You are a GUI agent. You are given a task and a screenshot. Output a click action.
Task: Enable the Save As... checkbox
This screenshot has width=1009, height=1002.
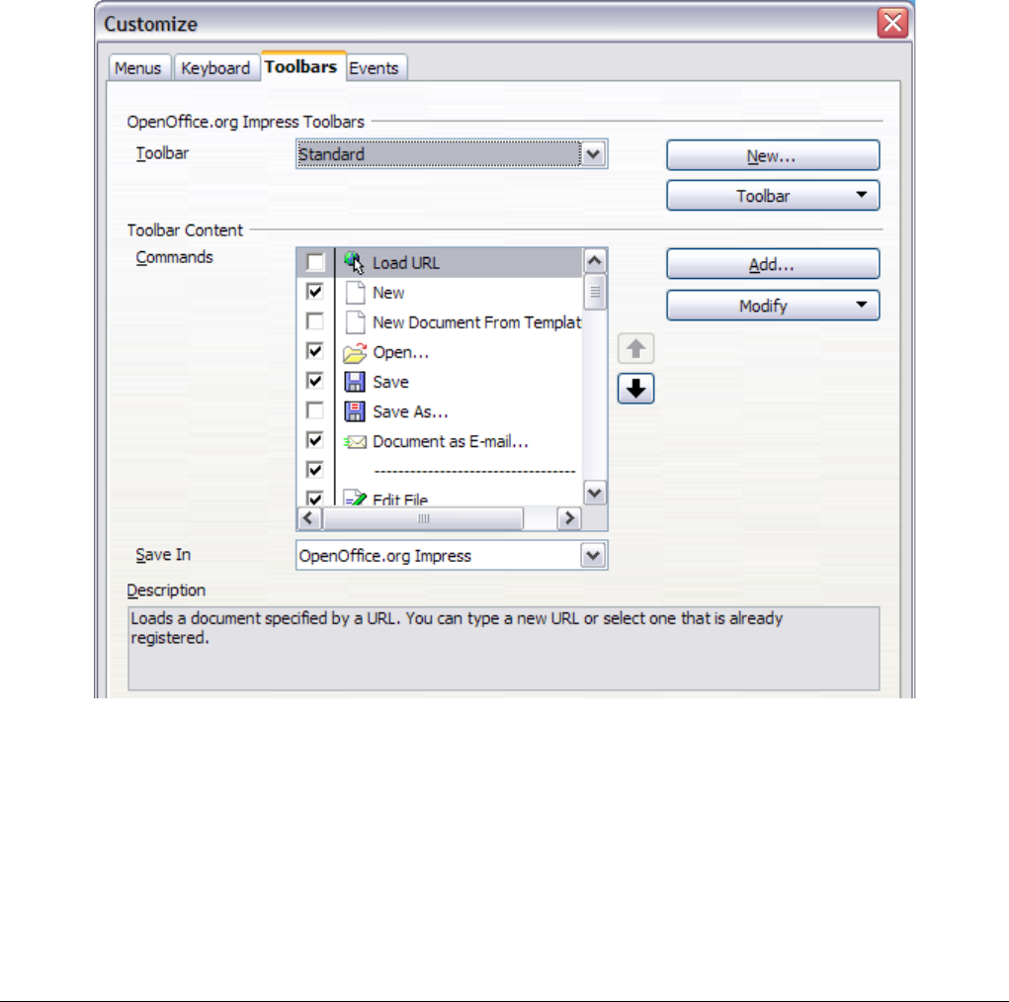(315, 410)
